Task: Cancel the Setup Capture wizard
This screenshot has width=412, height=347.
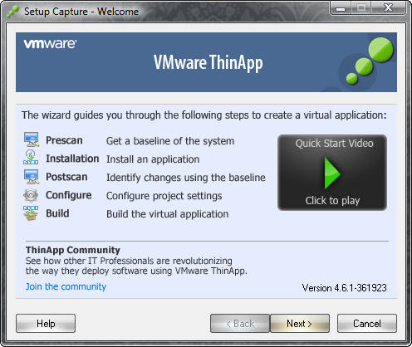Action: tap(367, 323)
